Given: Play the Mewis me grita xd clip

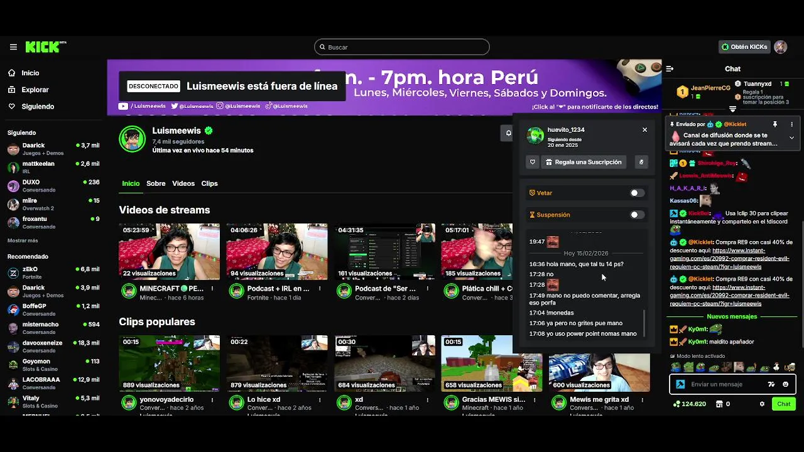Looking at the screenshot, I should (x=599, y=363).
